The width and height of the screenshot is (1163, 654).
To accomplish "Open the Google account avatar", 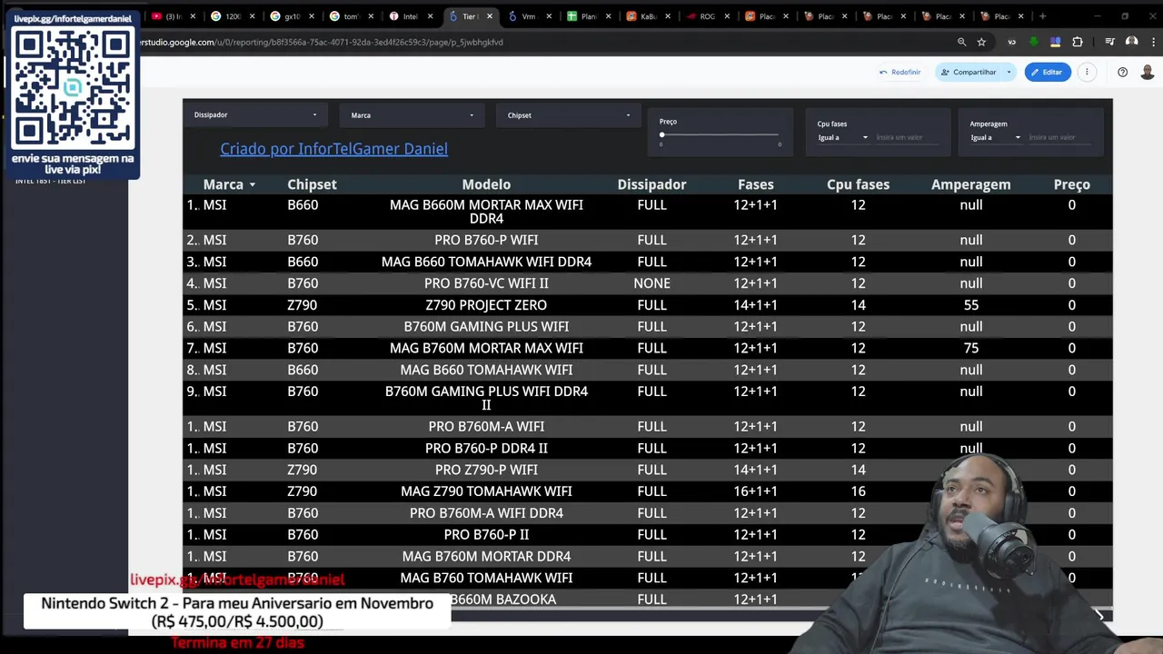I will pyautogui.click(x=1147, y=72).
